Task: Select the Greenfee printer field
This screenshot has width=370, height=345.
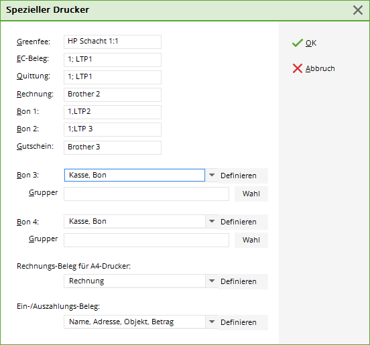Action: (113, 42)
